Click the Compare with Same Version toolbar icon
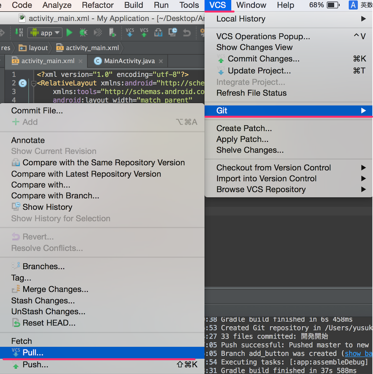 point(158,32)
